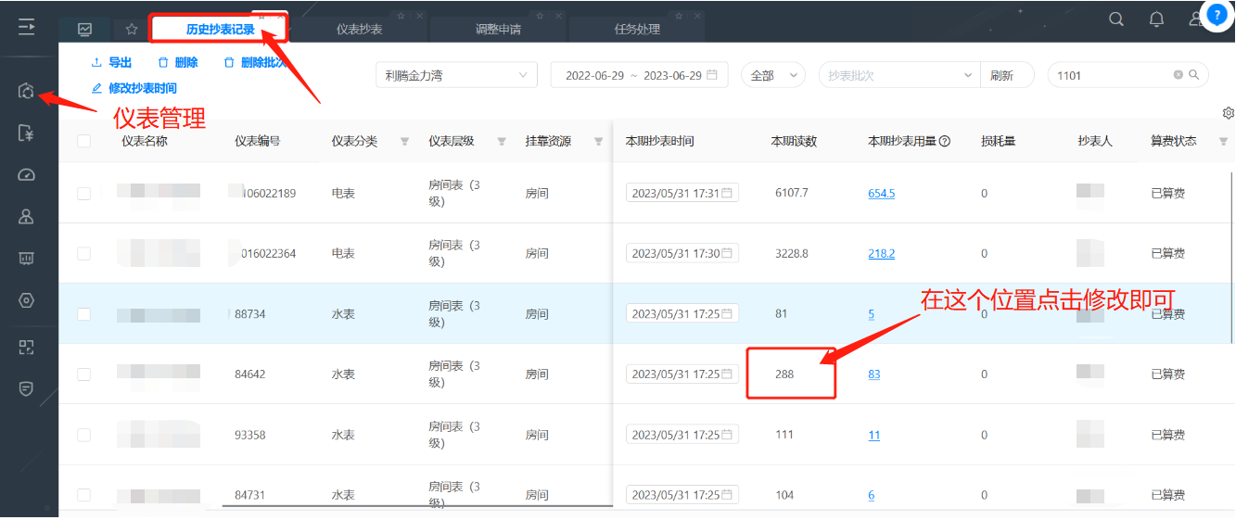Open the meter management sidebar icon
This screenshot has width=1236, height=520.
point(27,91)
